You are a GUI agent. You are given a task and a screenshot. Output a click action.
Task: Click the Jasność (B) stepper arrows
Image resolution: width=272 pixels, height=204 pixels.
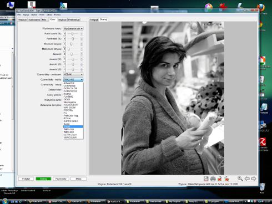pyautogui.click(x=81, y=69)
